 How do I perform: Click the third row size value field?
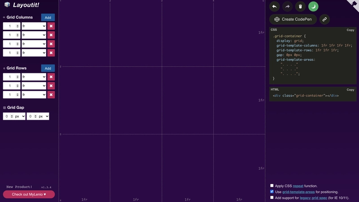click(x=12, y=95)
